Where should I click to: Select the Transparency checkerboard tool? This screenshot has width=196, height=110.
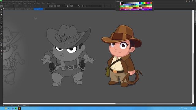(x=1, y=45)
